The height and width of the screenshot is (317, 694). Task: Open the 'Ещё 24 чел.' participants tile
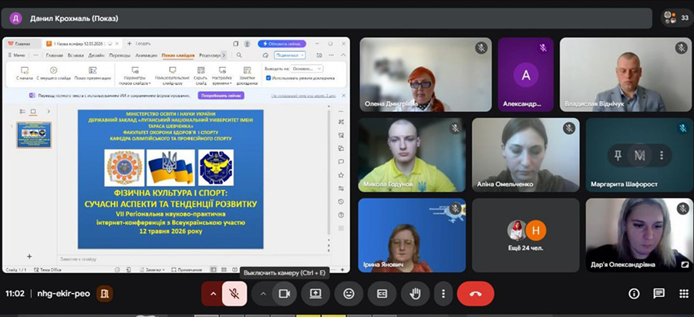[x=526, y=235]
